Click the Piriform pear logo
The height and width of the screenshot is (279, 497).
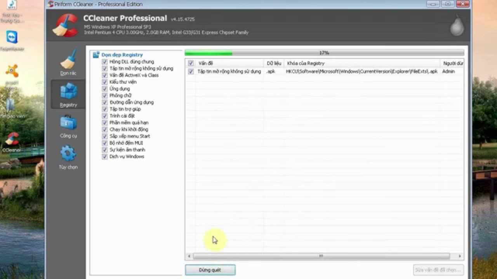(457, 26)
